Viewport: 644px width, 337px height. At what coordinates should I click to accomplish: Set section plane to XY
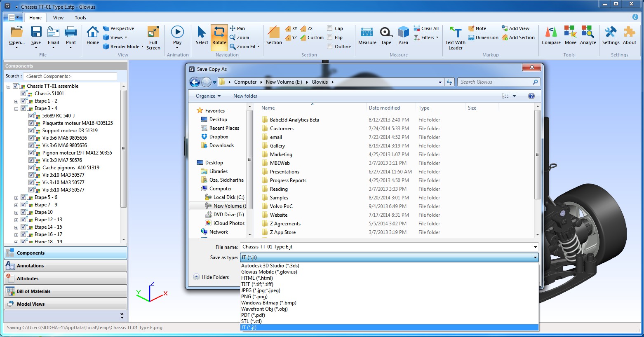291,28
